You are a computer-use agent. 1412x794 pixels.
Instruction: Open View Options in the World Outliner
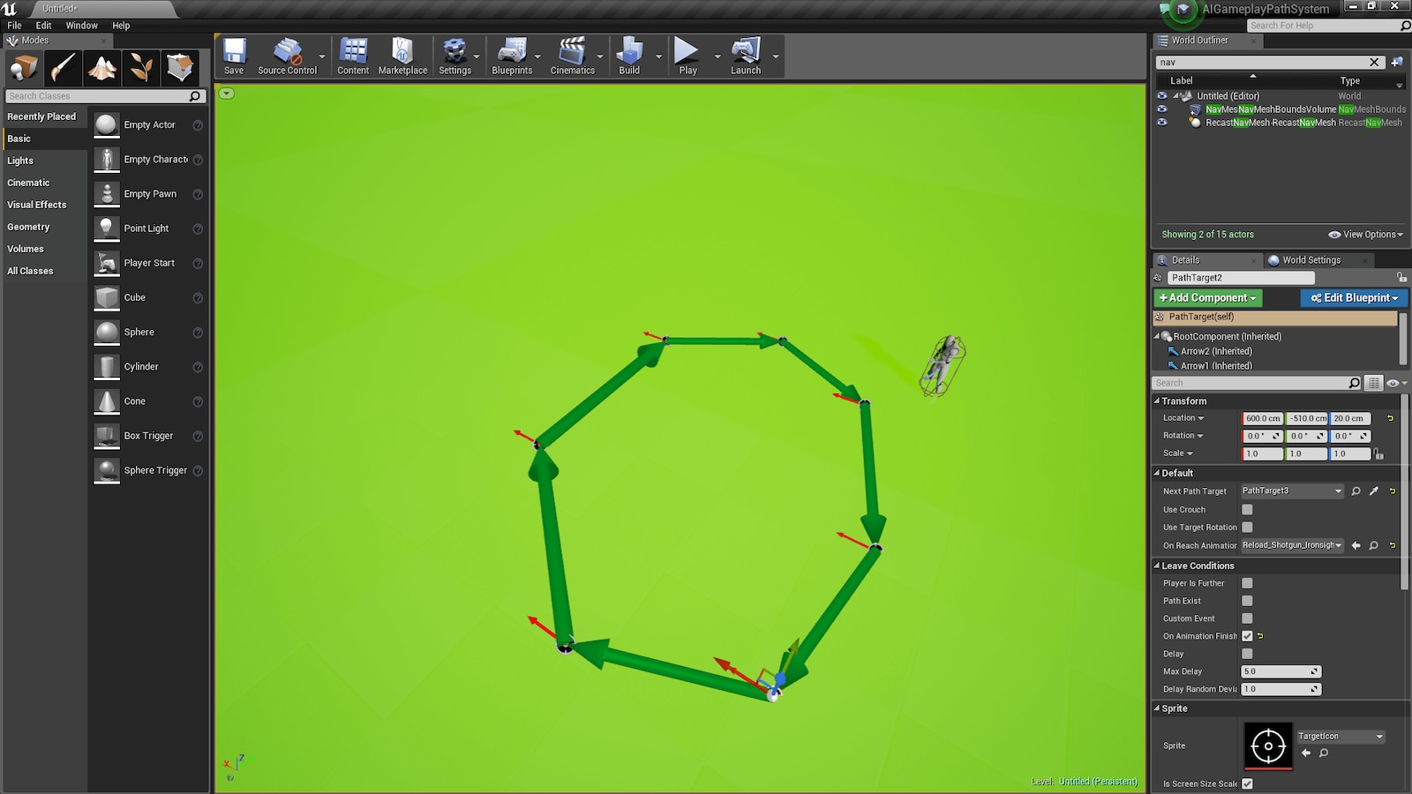coord(1364,234)
